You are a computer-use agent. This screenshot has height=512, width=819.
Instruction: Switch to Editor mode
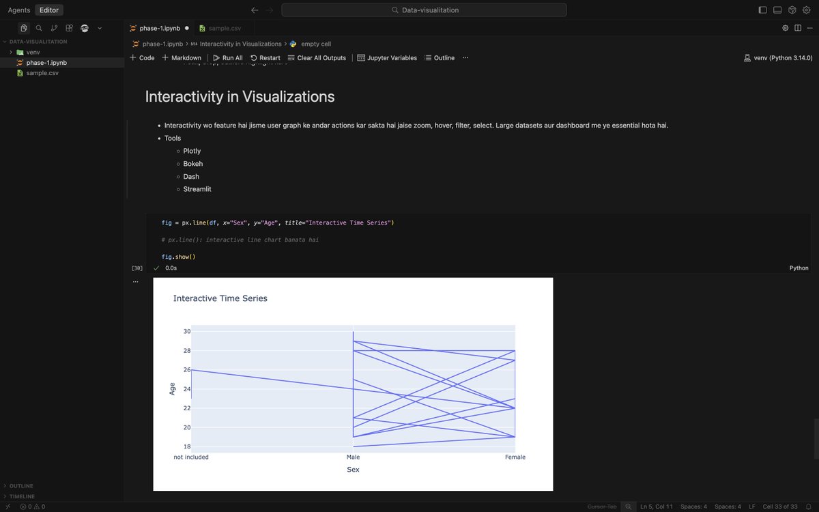click(x=49, y=10)
